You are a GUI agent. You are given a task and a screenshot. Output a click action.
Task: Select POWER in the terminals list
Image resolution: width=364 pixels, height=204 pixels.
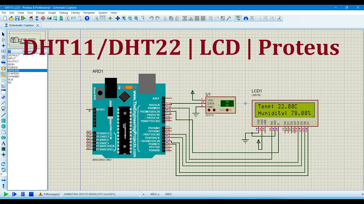pyautogui.click(x=27, y=67)
